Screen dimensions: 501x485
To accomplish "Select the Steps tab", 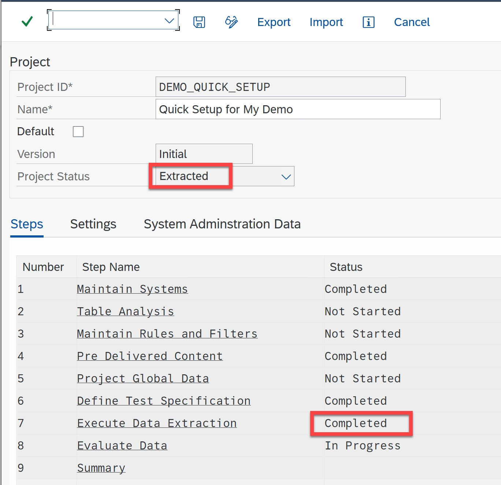I will 26,224.
